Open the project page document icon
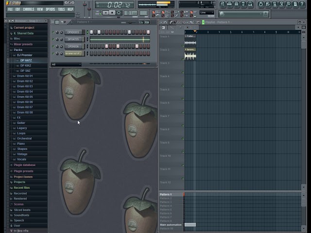The height and width of the screenshot is (233, 311). point(295,4)
